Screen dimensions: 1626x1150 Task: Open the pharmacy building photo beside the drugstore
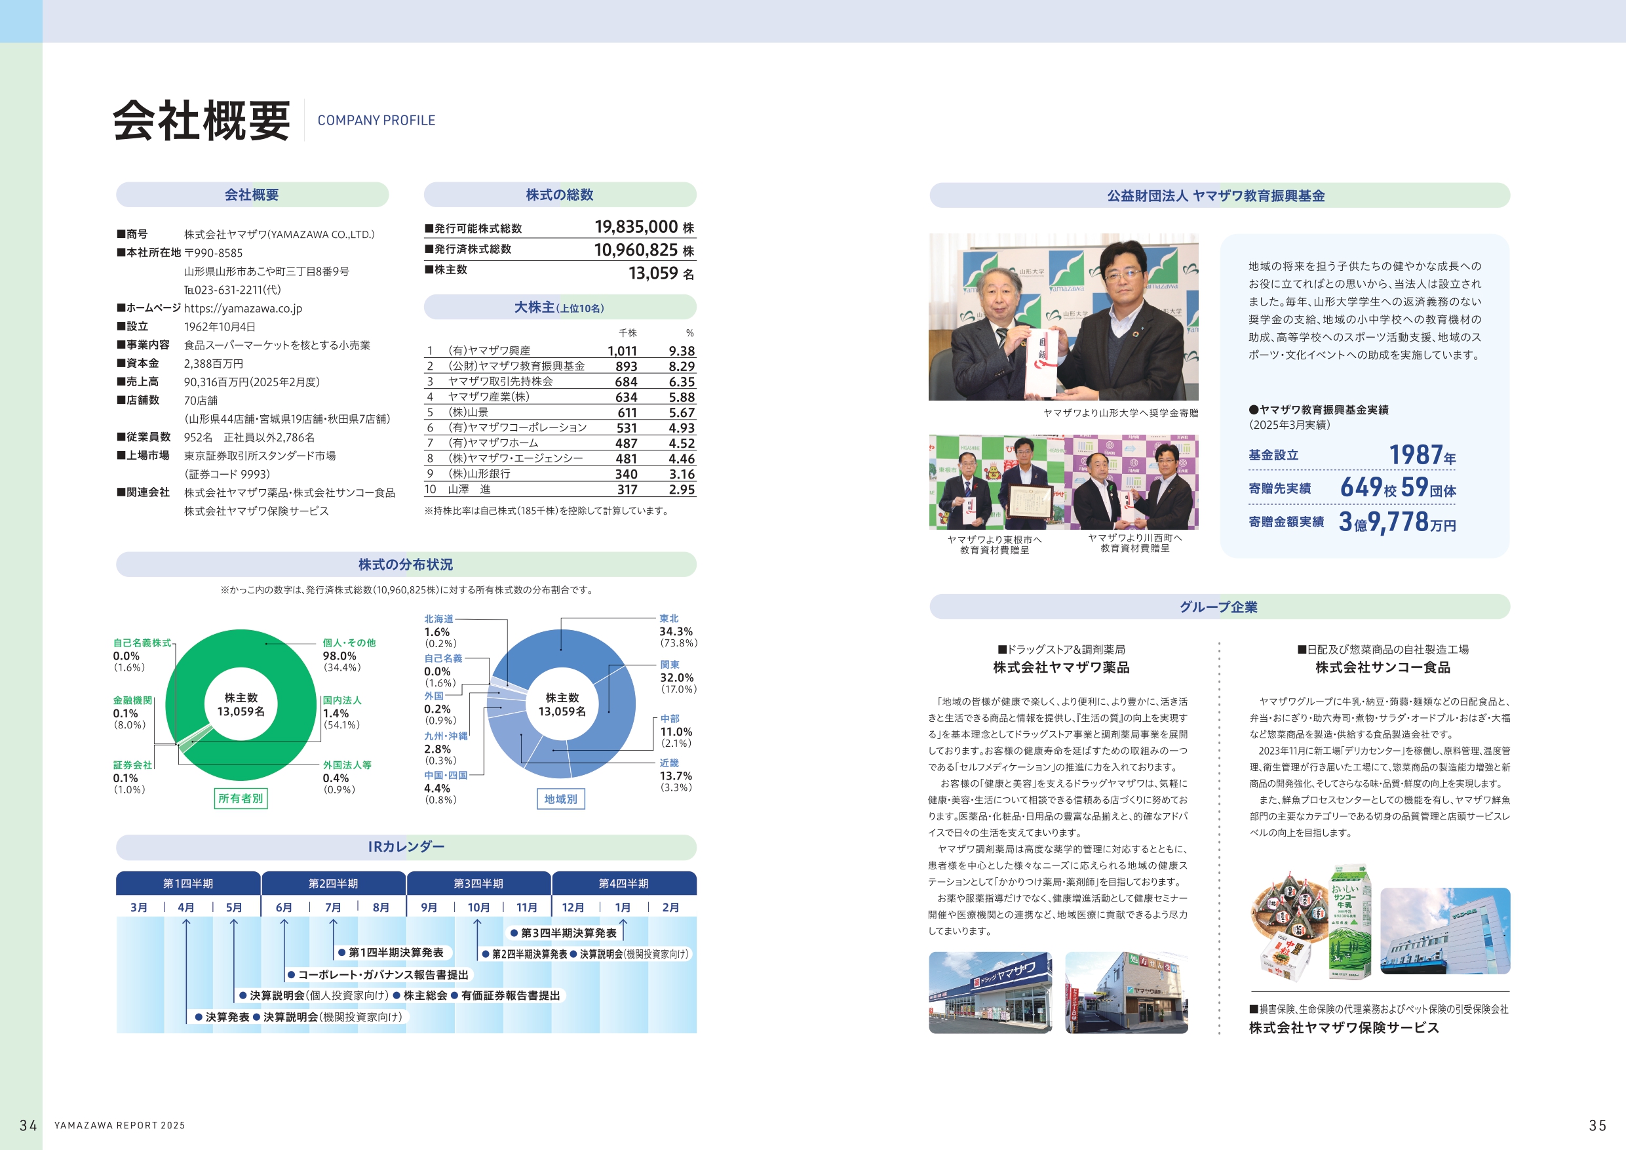coord(1127,993)
